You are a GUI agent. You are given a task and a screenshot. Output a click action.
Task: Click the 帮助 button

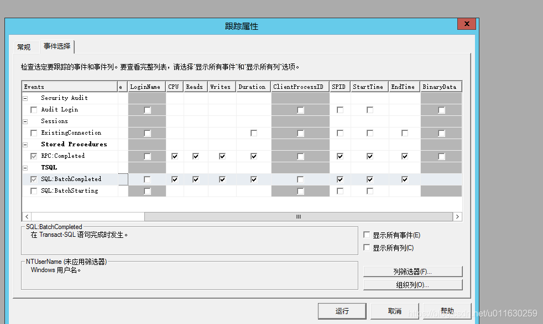pos(447,311)
